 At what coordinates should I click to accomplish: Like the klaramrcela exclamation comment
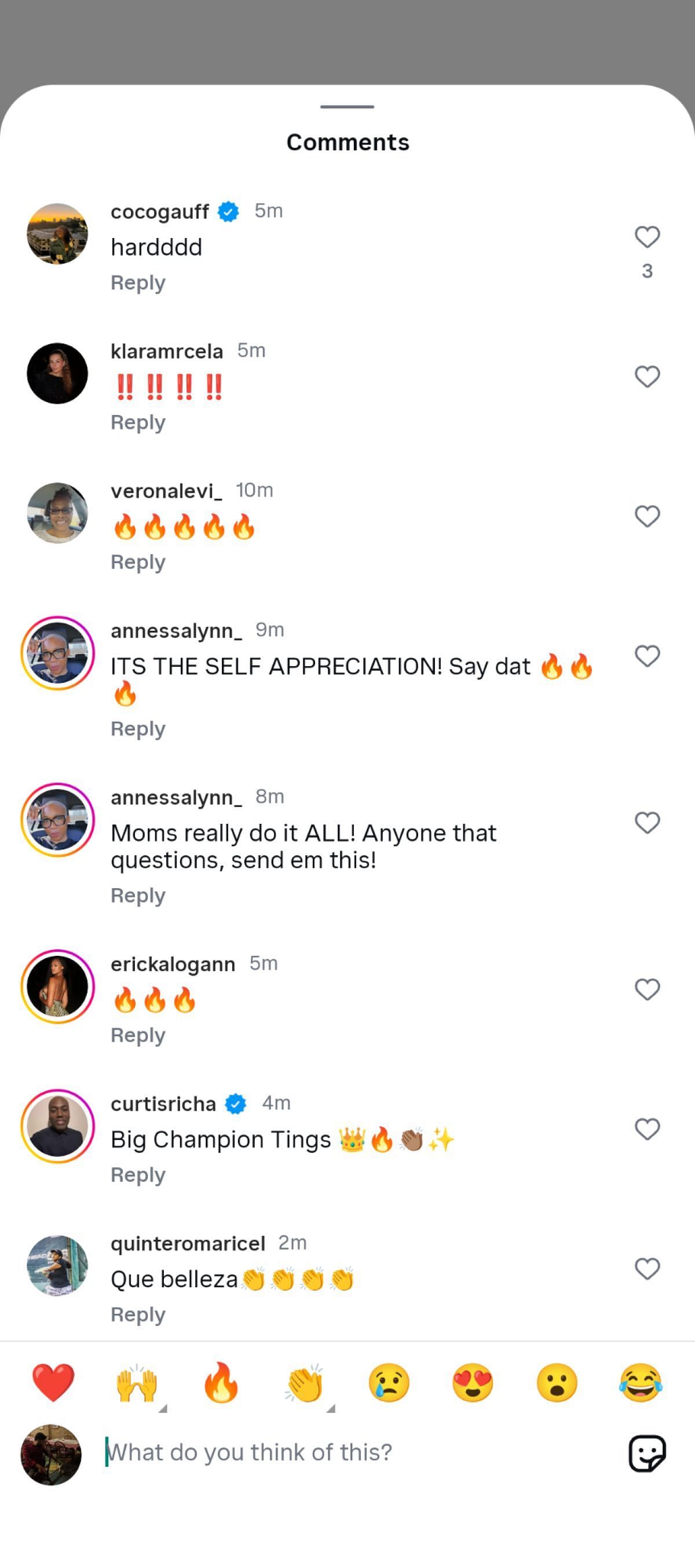pos(647,377)
